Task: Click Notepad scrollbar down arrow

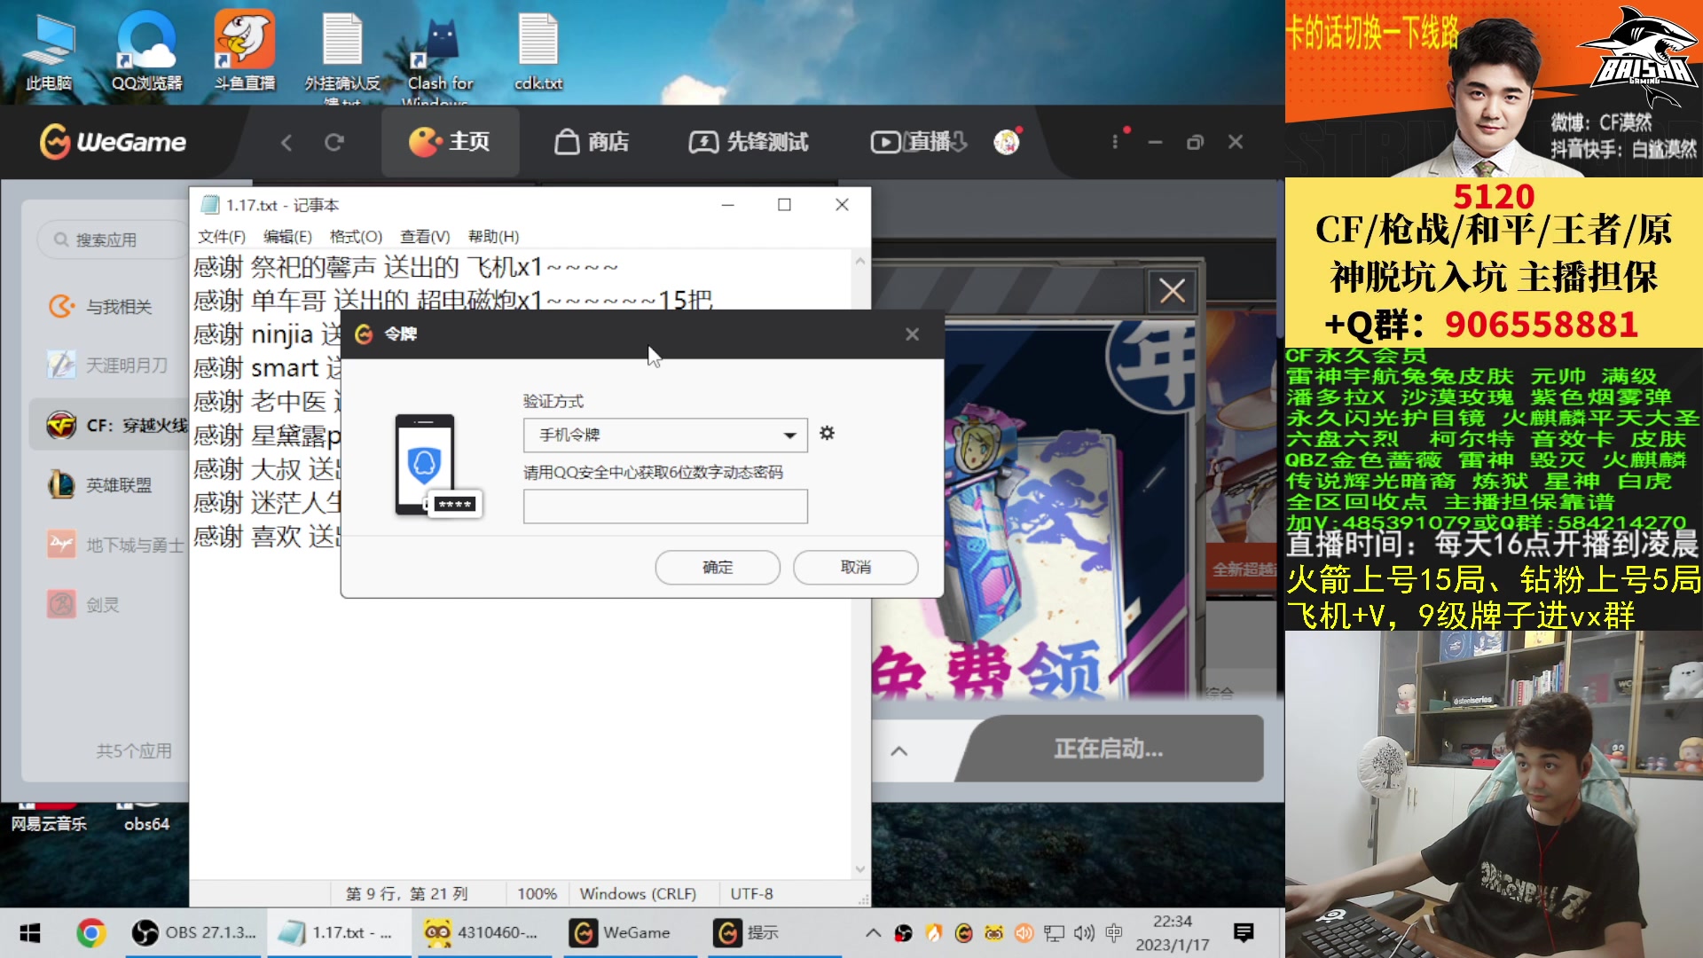Action: 859,870
